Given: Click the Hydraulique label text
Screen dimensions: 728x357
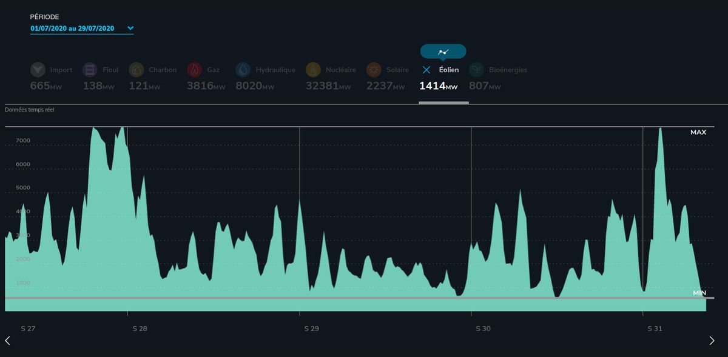Looking at the screenshot, I should point(275,70).
